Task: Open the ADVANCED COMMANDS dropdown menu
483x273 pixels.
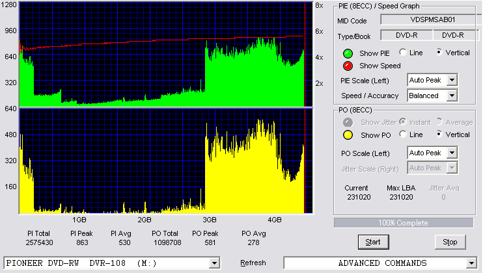Action: point(471,263)
